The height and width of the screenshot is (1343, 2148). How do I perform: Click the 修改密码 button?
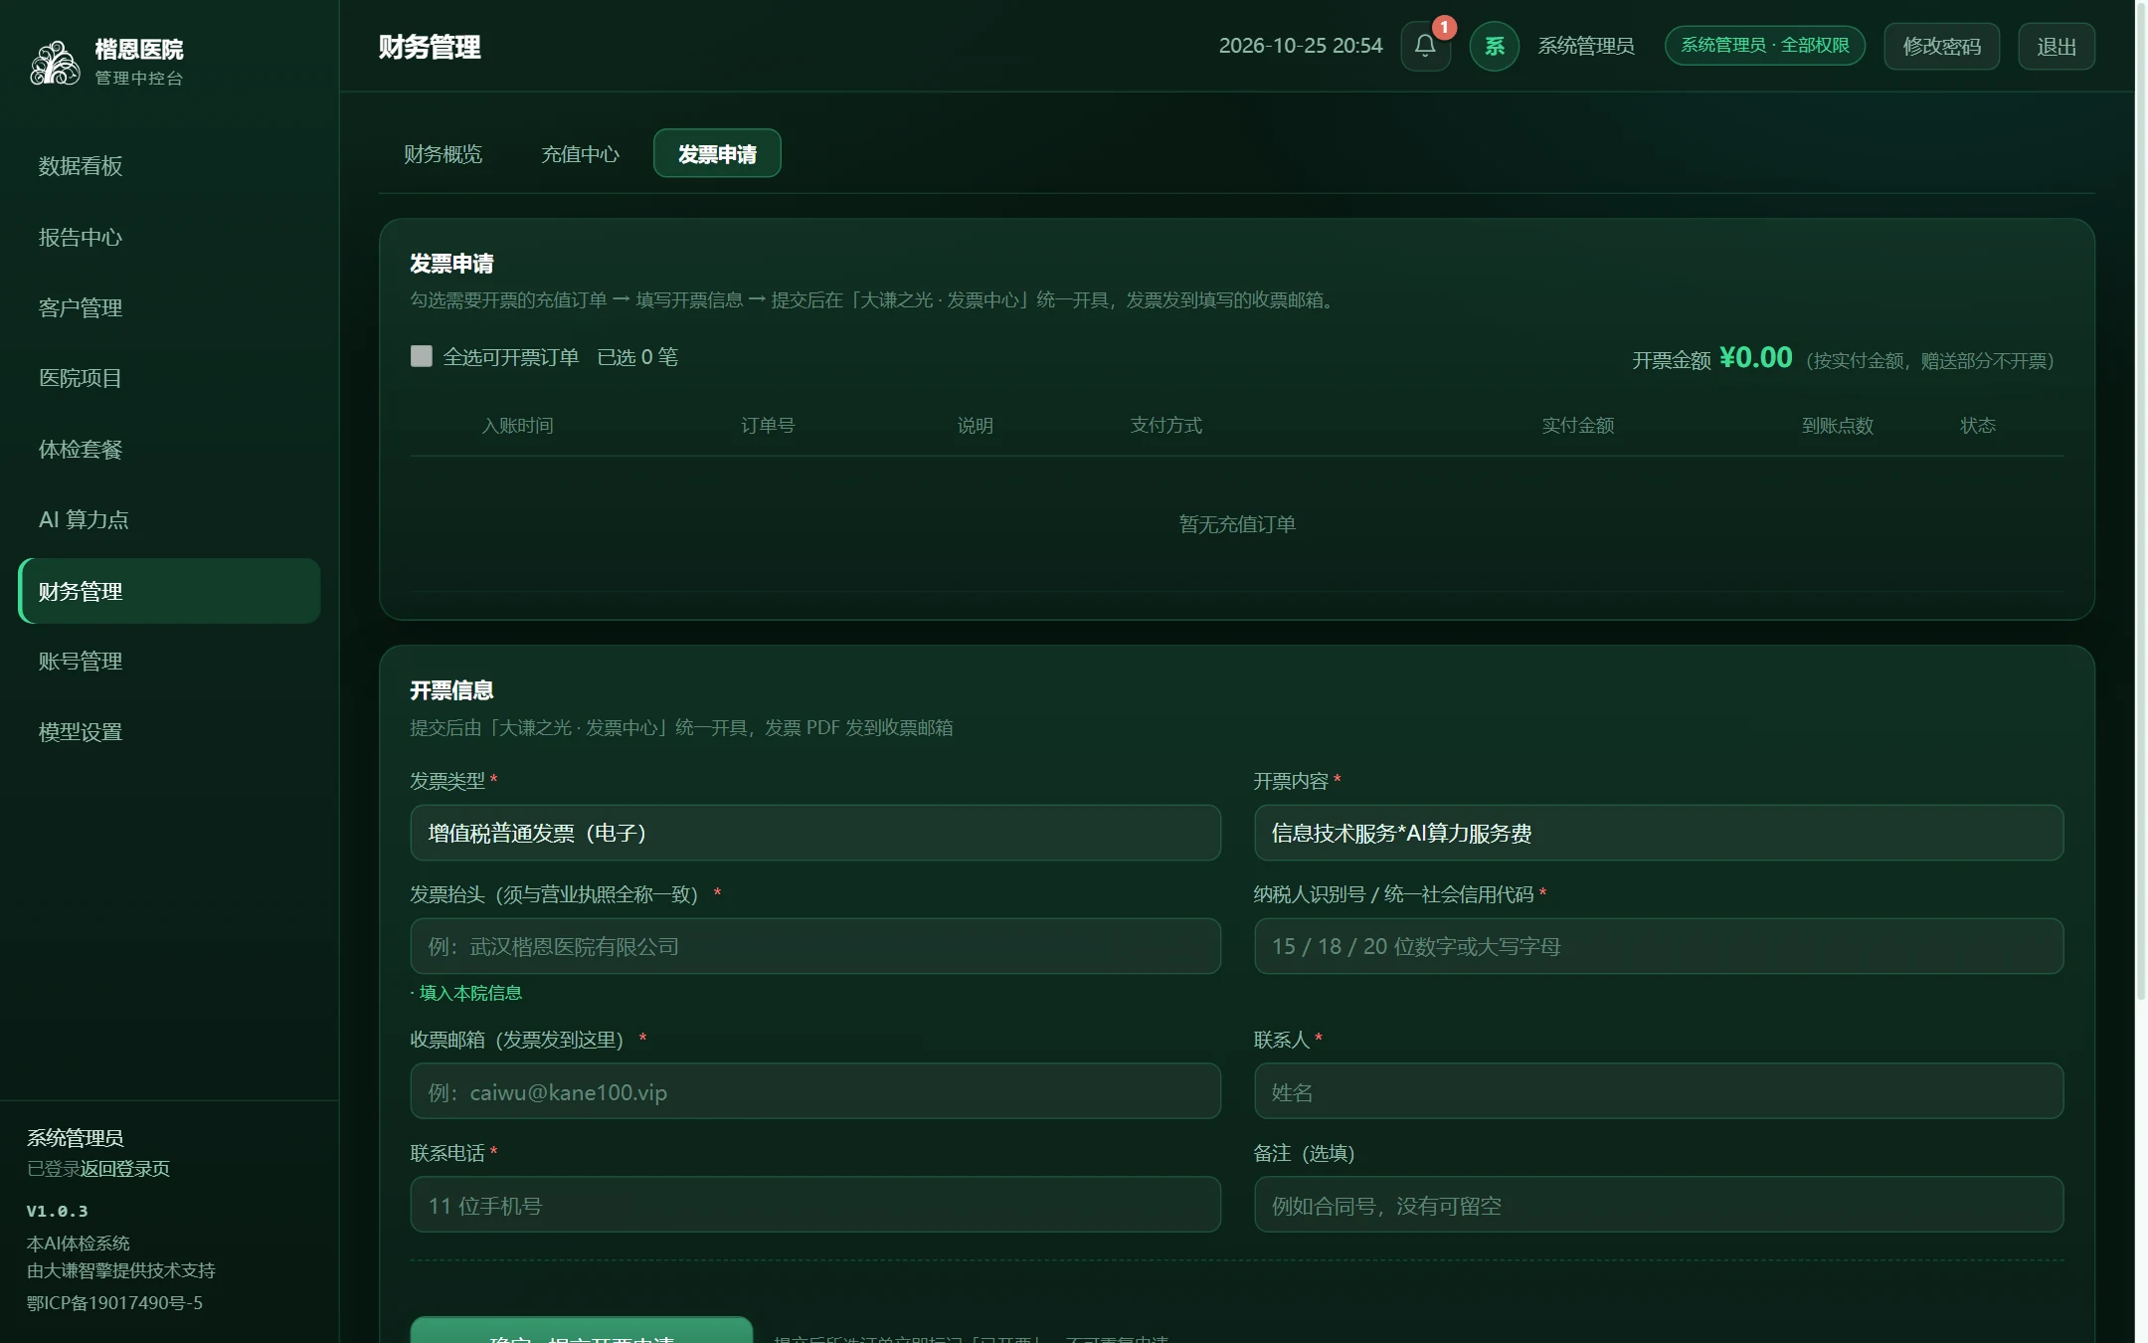click(x=1941, y=46)
